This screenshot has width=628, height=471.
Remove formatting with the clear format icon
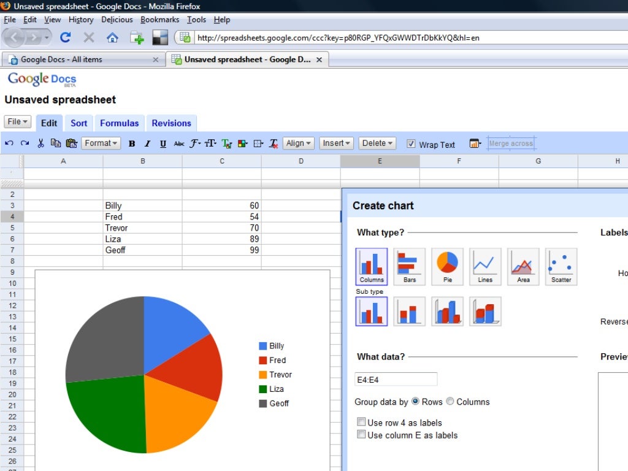274,144
